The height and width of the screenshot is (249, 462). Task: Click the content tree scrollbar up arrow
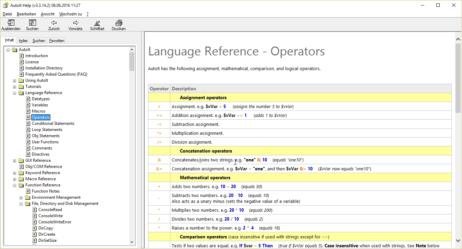pos(132,50)
